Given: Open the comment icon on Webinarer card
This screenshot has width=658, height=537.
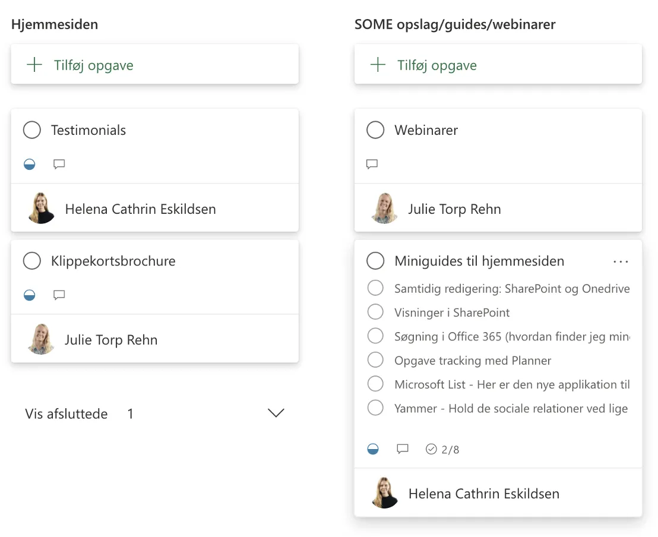Looking at the screenshot, I should (372, 164).
